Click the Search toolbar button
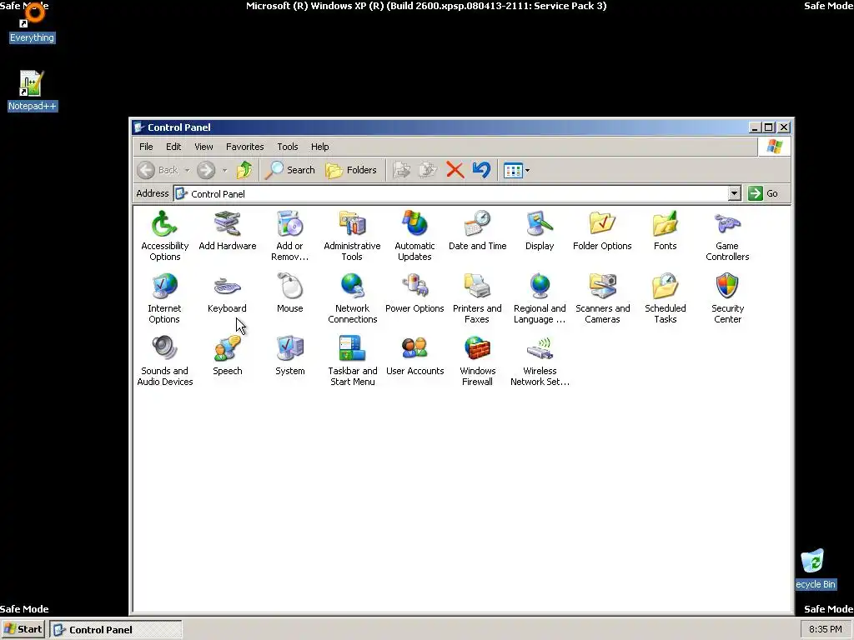Screen dimensions: 854x640 pyautogui.click(x=289, y=170)
